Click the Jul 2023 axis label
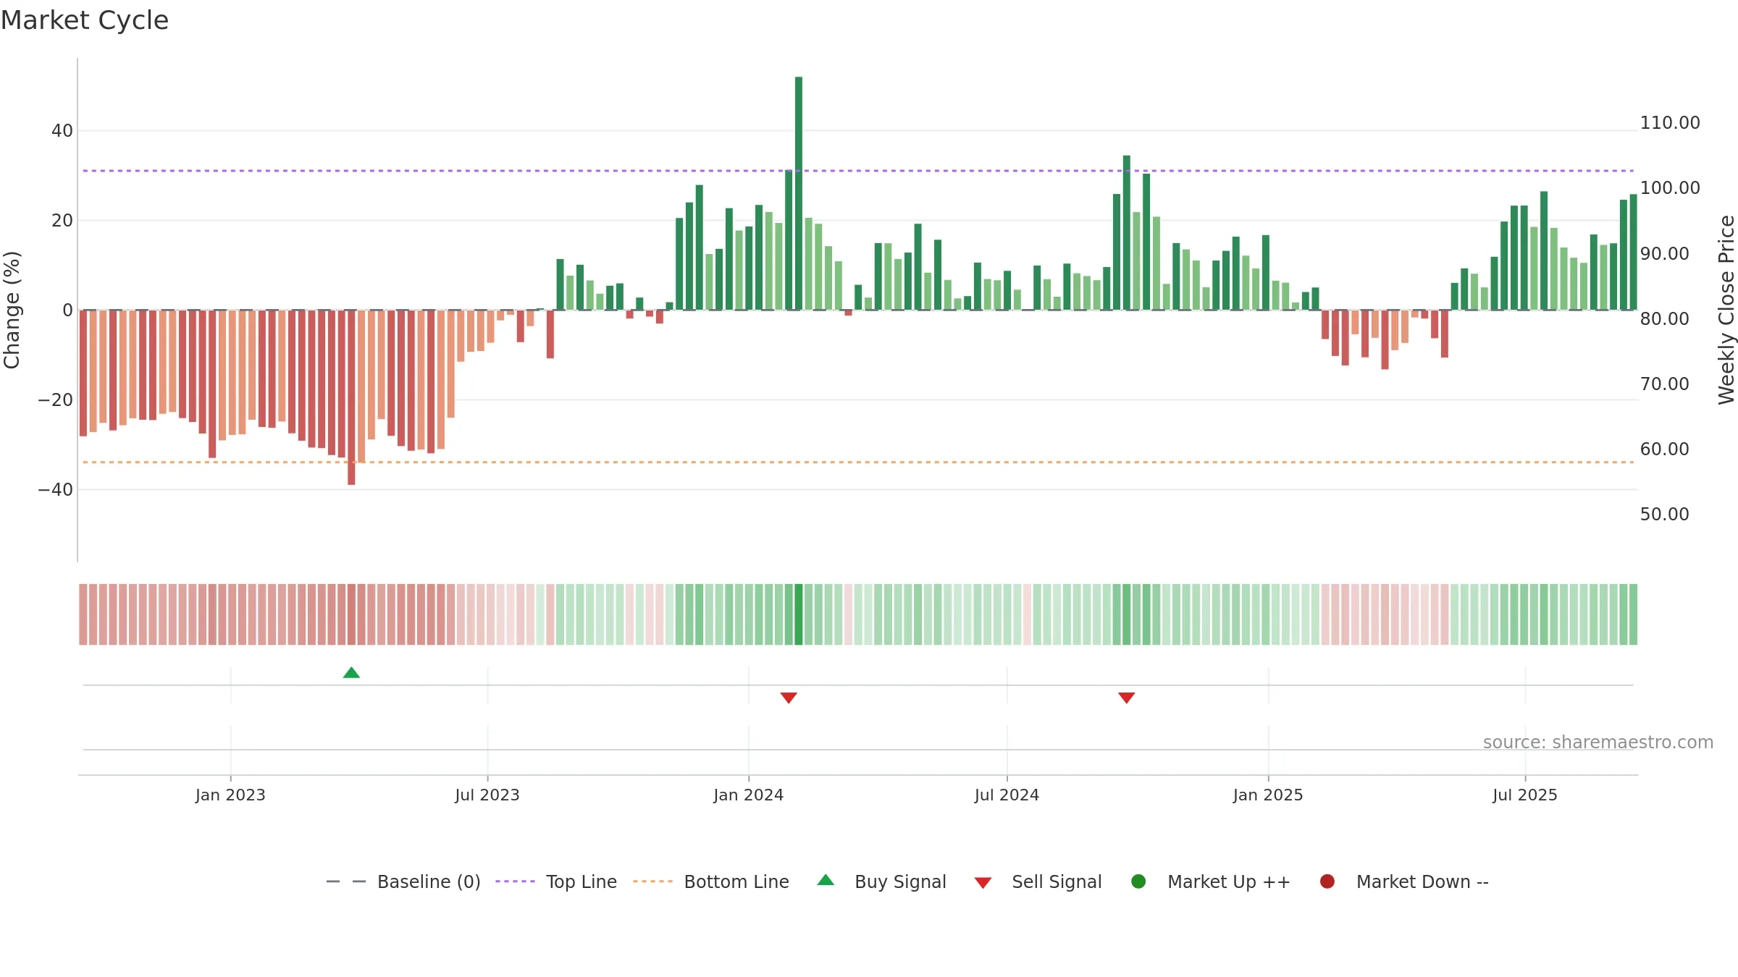Viewport: 1738px width, 977px height. [x=487, y=795]
